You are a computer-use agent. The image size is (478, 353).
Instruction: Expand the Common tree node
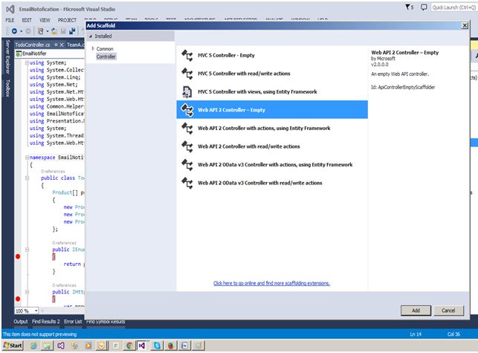93,48
